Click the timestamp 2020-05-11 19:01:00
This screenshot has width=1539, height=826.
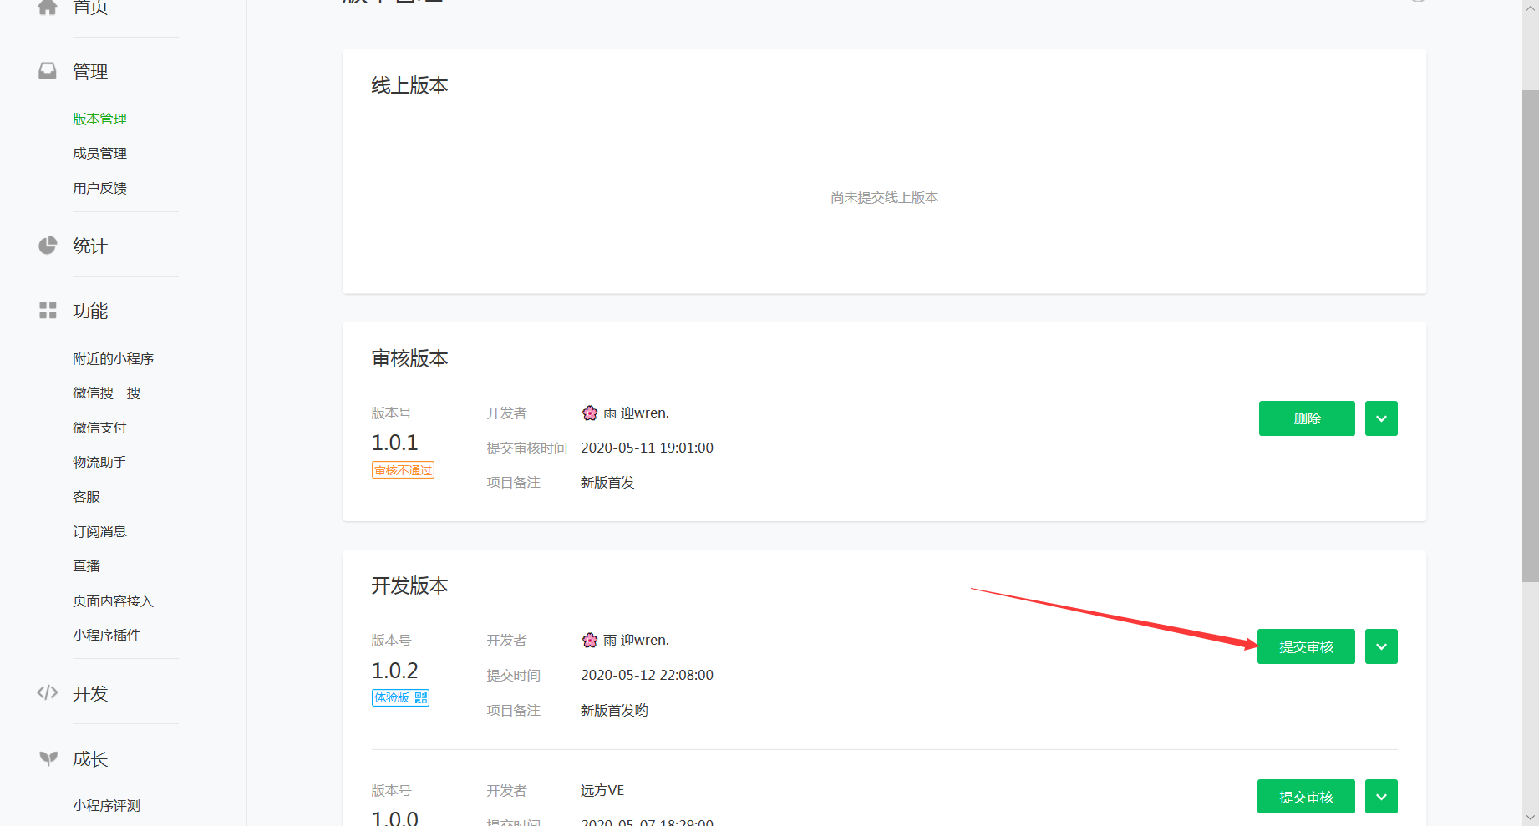point(647,448)
